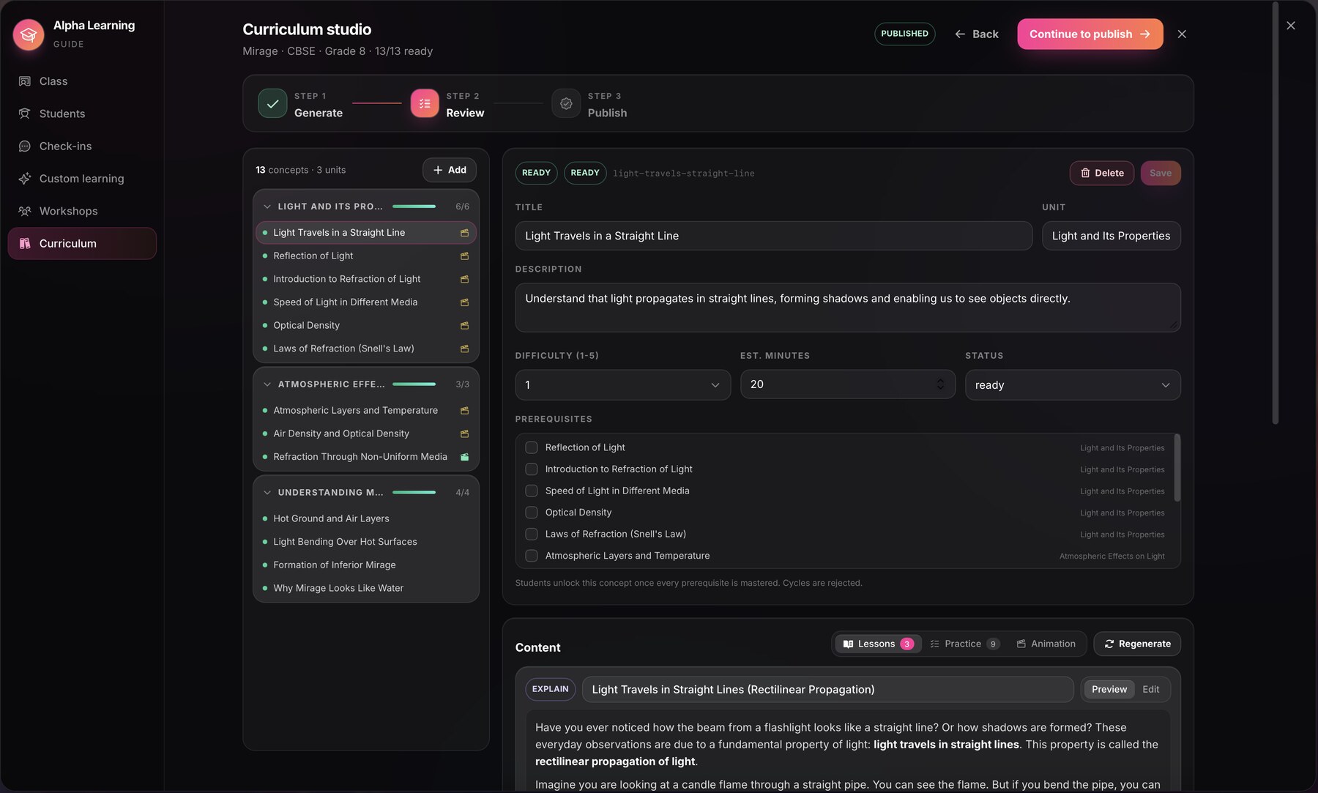Switch the lesson to Edit mode

(1151, 690)
